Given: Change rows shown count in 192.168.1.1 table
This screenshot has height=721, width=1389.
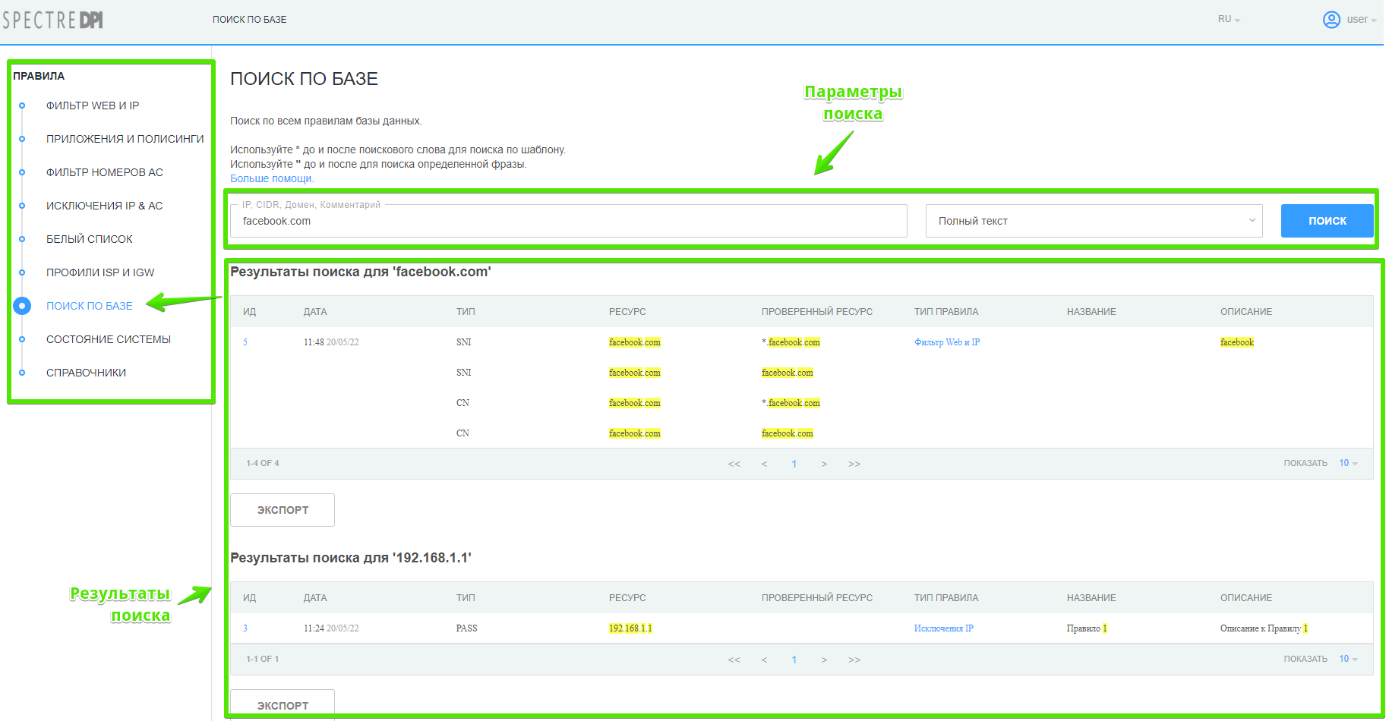Looking at the screenshot, I should click(x=1348, y=659).
